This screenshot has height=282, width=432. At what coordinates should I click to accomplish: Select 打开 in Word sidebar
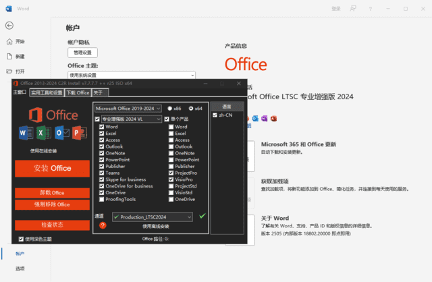(x=16, y=72)
